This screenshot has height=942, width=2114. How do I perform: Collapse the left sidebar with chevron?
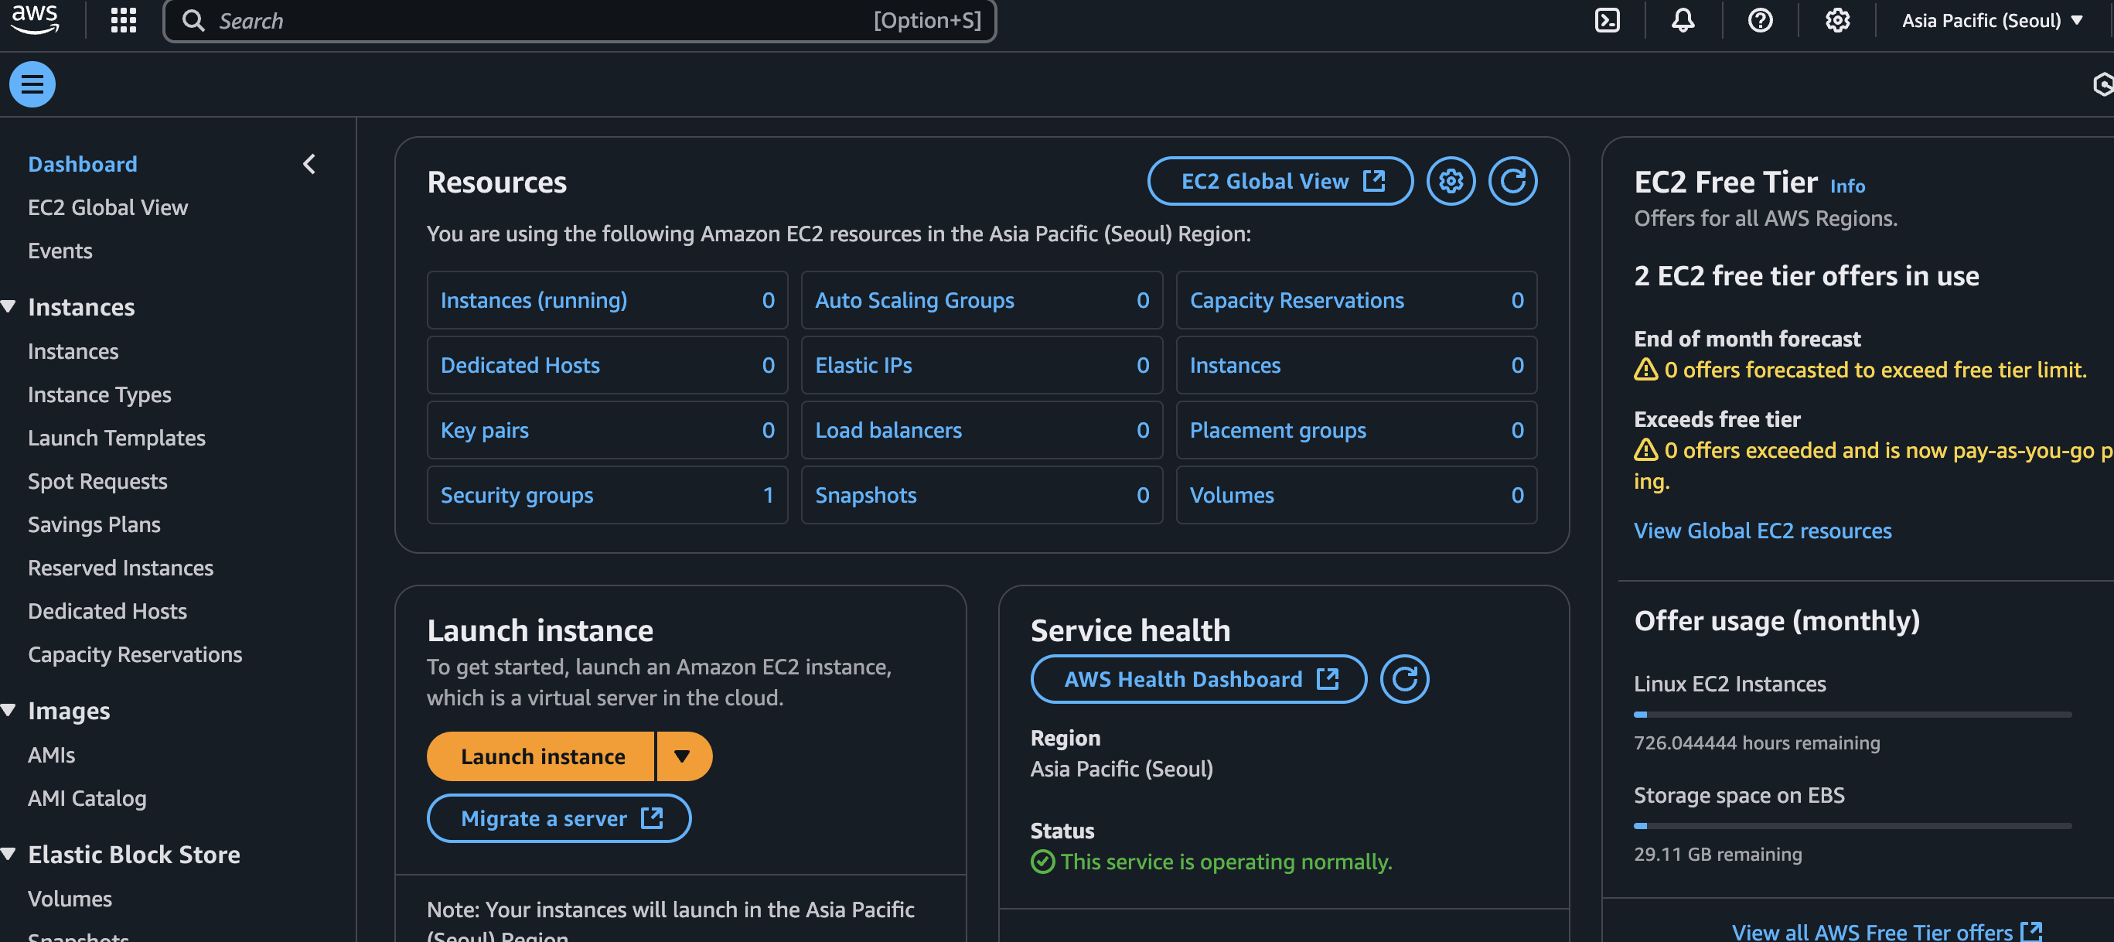click(x=309, y=164)
